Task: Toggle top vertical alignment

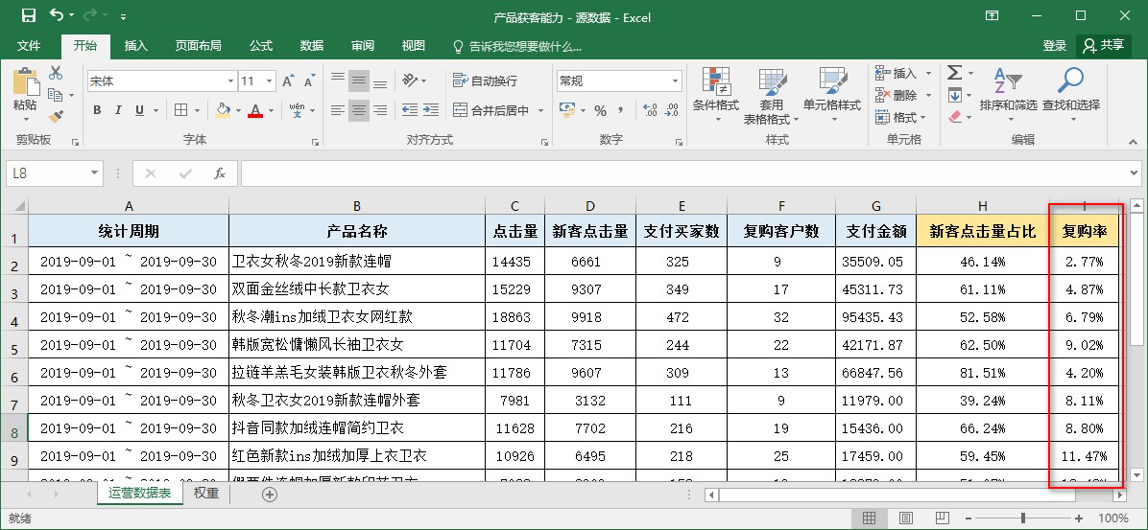Action: [338, 79]
